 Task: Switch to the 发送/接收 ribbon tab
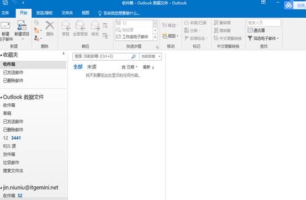click(x=44, y=13)
